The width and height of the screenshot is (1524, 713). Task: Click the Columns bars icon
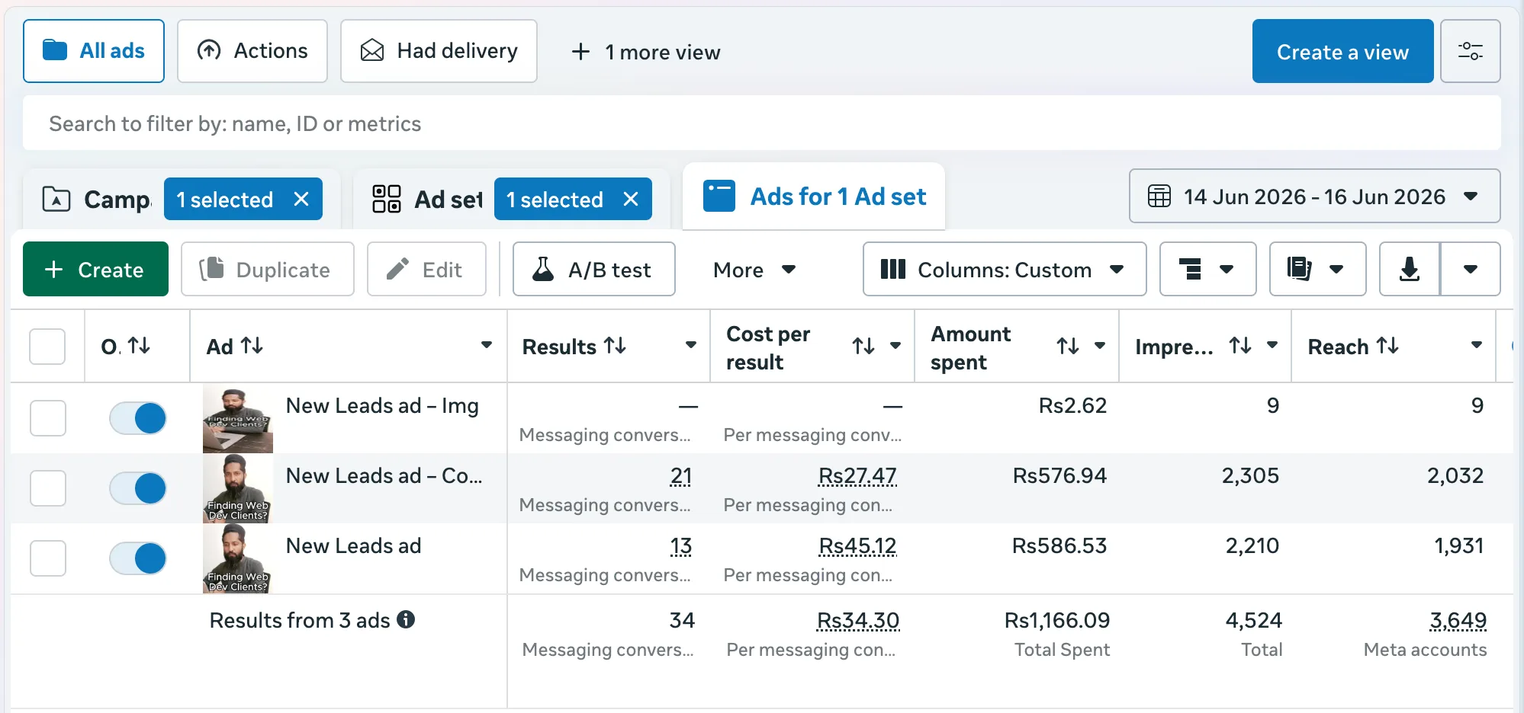pos(892,269)
